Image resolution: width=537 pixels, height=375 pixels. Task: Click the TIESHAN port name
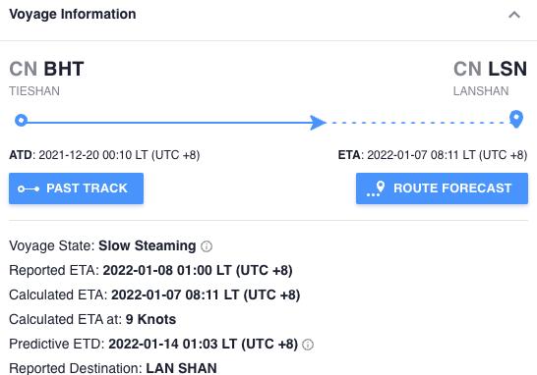(34, 91)
